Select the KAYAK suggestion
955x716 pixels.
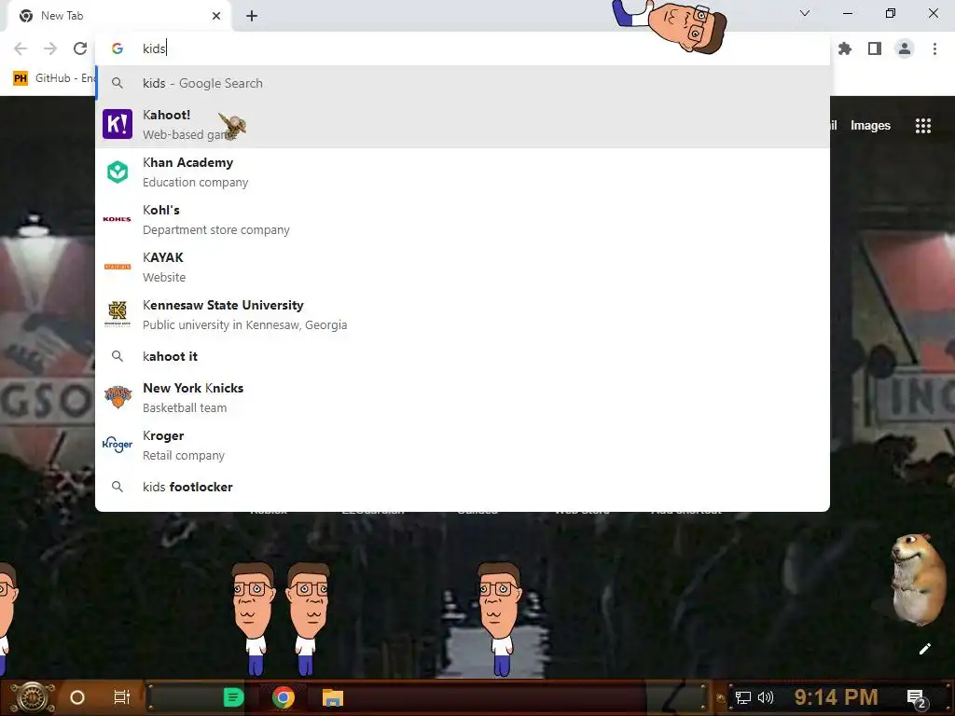coord(463,268)
